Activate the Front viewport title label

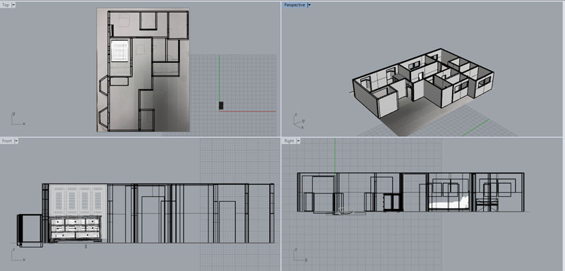(7, 141)
